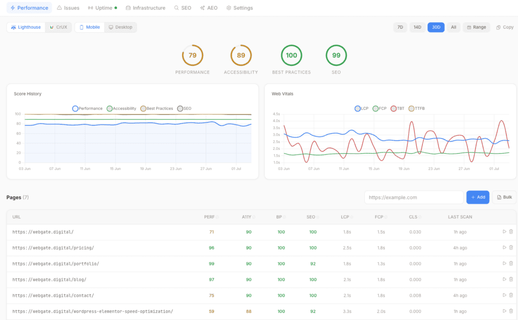Image resolution: width=518 pixels, height=320 pixels.
Task: Focus the https://example.com URL input field
Action: (414, 197)
